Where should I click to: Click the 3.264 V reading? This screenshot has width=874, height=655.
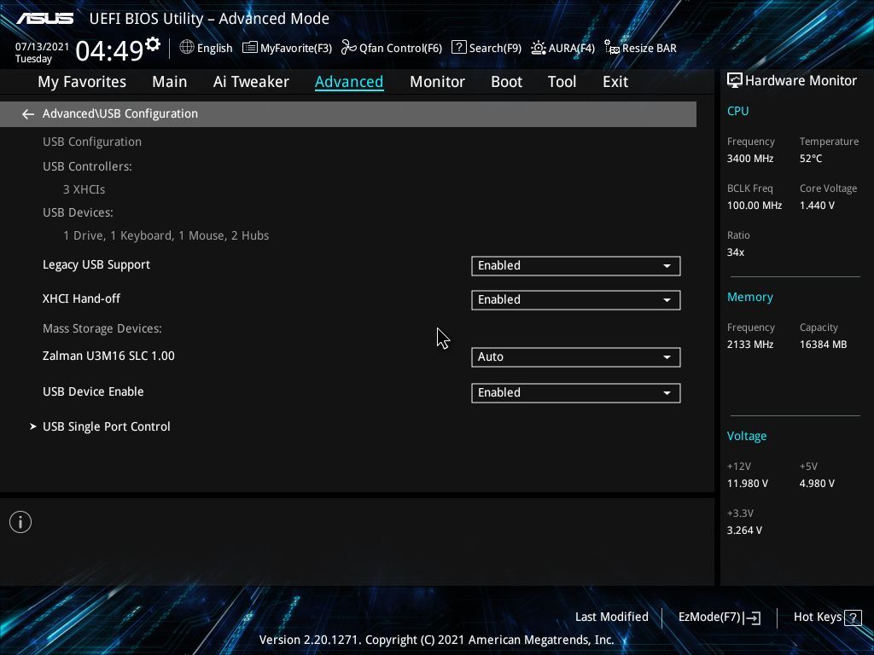(x=744, y=530)
